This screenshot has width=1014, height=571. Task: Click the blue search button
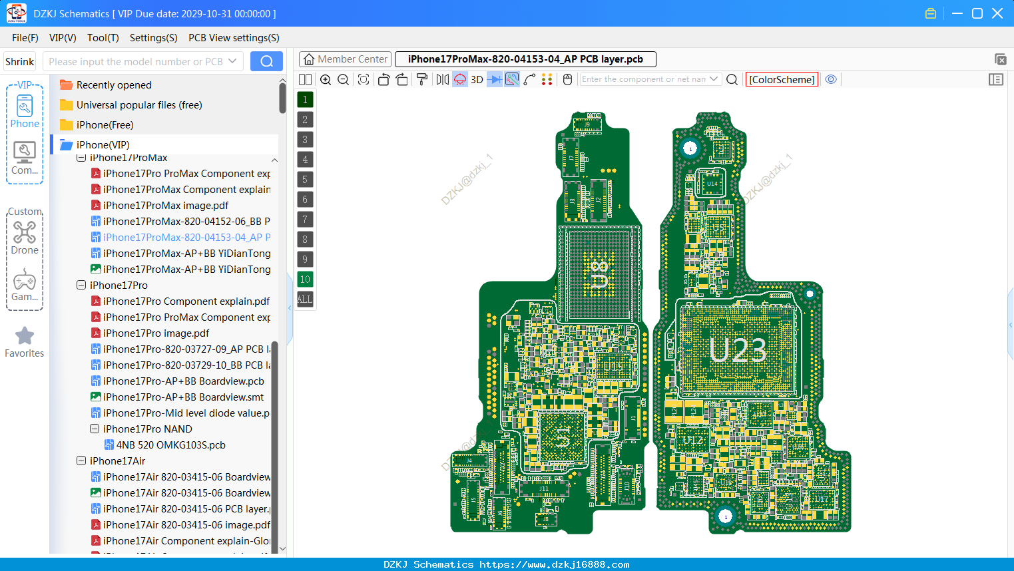click(x=266, y=61)
